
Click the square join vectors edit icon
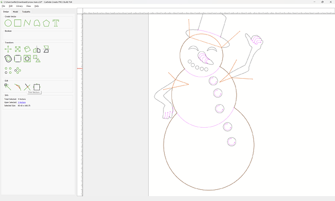coord(37,87)
